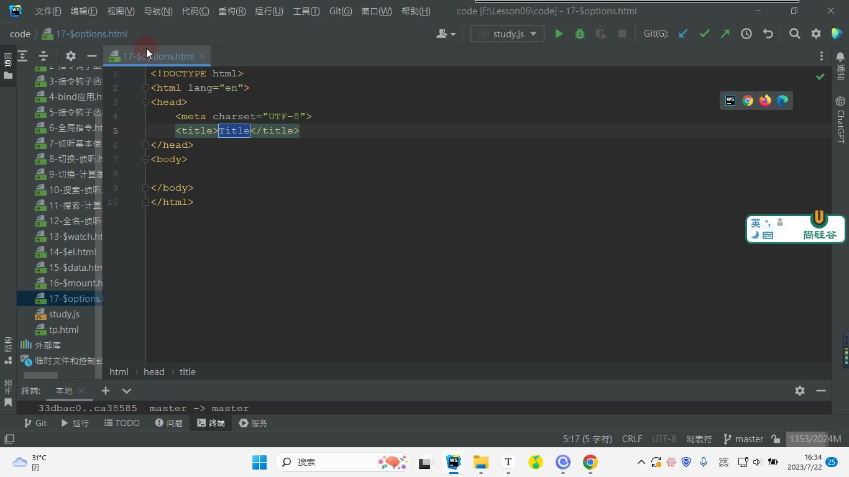Open Search Everywhere magnifier icon

tap(795, 34)
